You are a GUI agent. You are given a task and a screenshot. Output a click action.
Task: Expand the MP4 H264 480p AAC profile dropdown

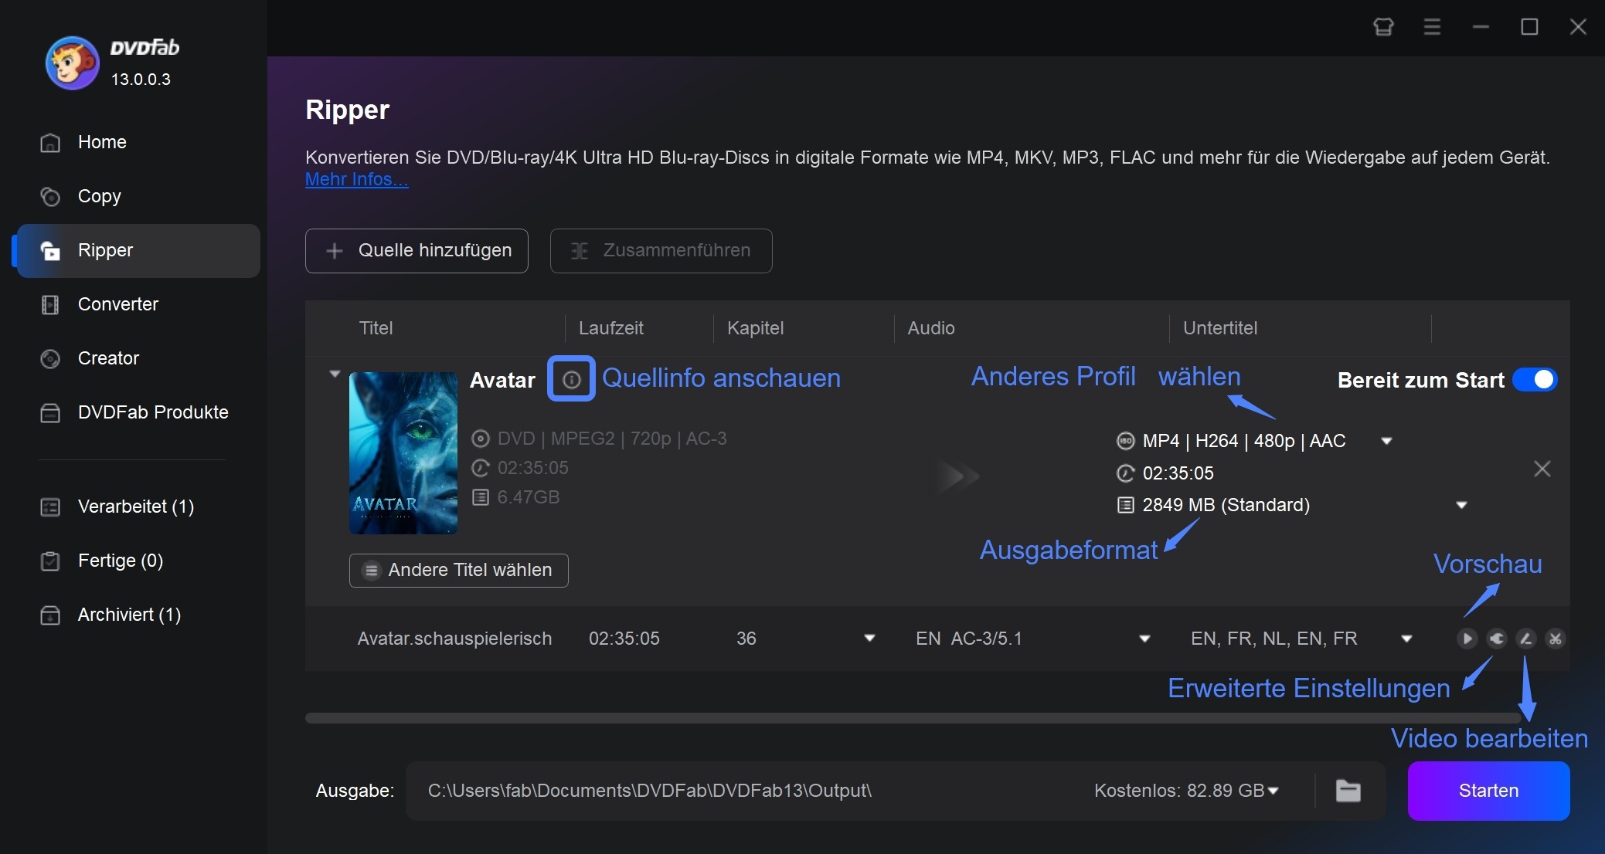[1391, 439]
